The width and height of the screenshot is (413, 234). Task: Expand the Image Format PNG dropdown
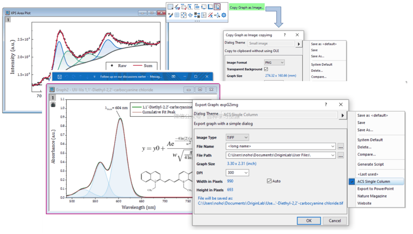274,62
